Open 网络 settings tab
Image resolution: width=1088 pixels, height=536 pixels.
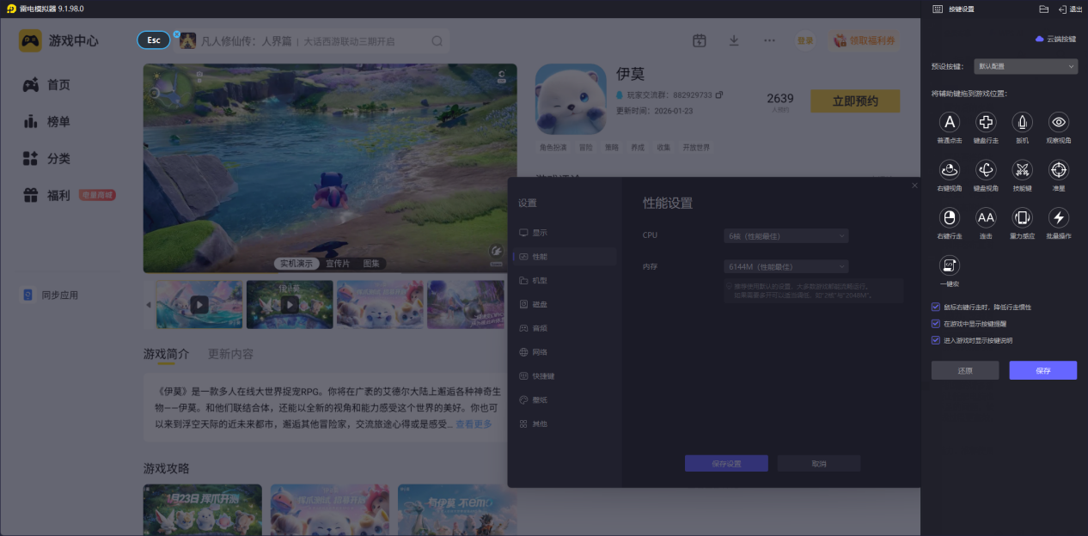point(564,352)
